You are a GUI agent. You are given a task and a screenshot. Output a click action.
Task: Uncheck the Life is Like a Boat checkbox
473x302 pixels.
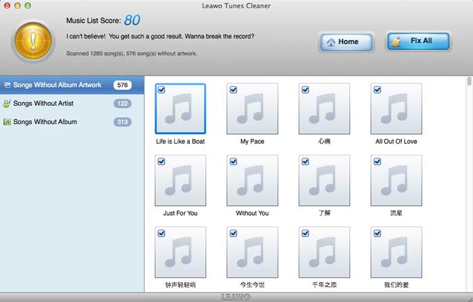pyautogui.click(x=161, y=90)
